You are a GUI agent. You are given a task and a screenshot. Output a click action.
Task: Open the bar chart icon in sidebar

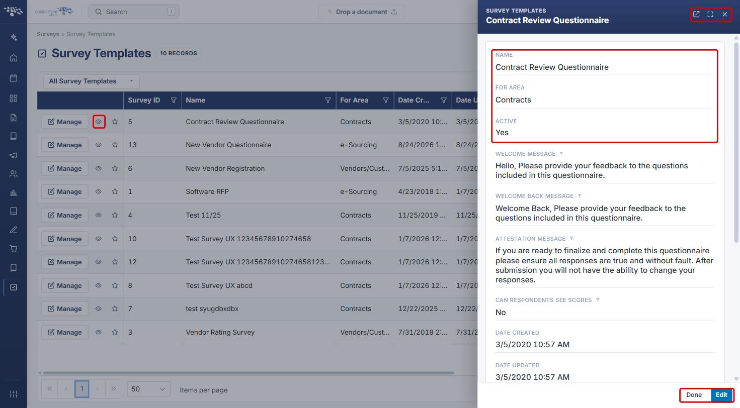click(x=14, y=193)
